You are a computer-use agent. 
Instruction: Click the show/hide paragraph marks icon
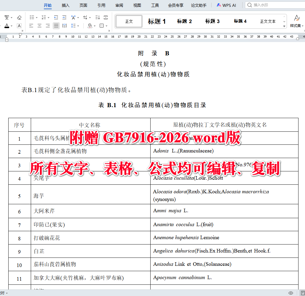point(106,17)
